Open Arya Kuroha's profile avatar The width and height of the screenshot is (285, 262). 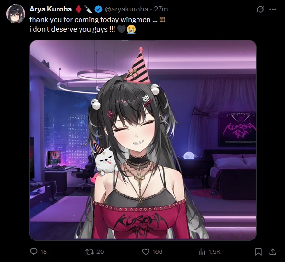[16, 14]
